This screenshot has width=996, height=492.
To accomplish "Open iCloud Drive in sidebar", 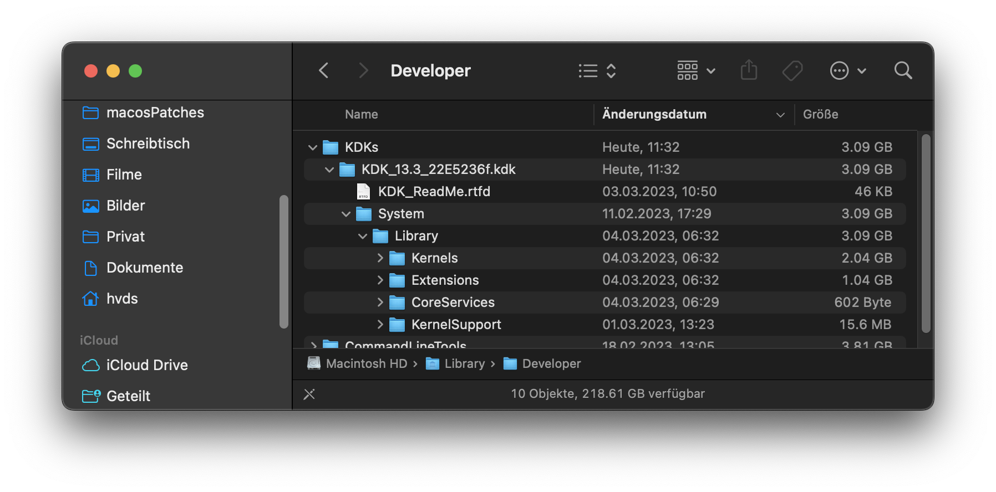I will click(x=147, y=365).
